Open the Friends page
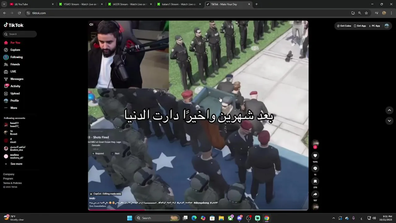 [12, 64]
